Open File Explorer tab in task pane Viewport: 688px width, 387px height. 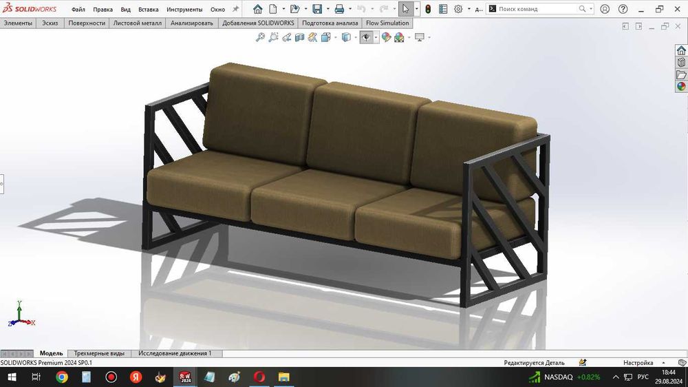pyautogui.click(x=681, y=74)
